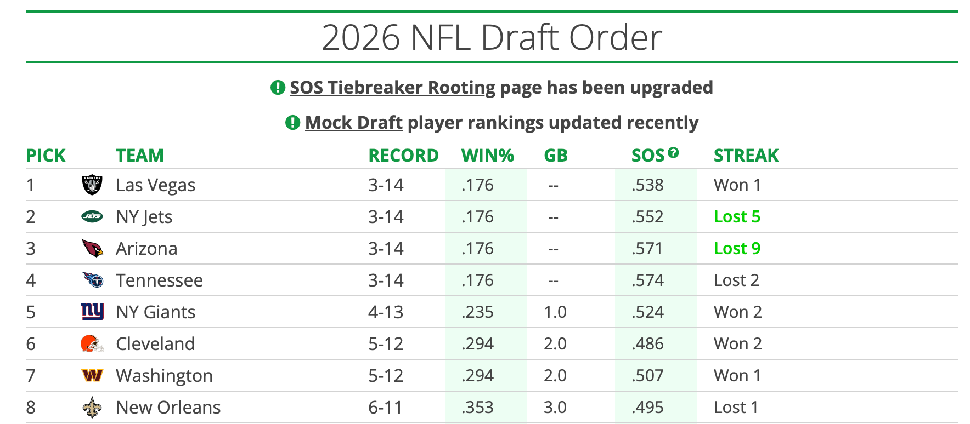Click the NY Jets team logo
The width and height of the screenshot is (970, 424).
[92, 217]
